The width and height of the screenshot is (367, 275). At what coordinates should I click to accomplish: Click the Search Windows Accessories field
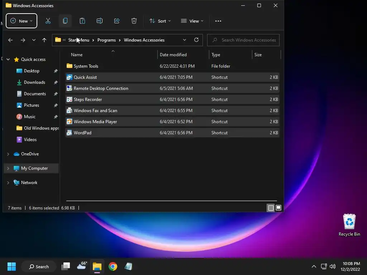click(x=243, y=40)
